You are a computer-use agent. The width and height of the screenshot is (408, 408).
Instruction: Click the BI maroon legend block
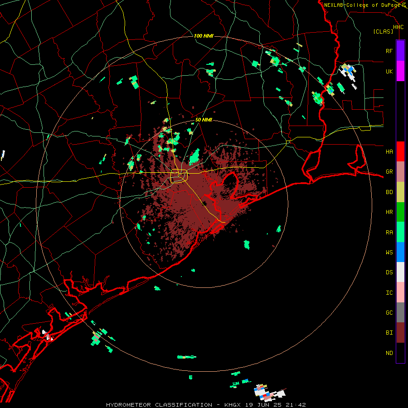(400, 333)
